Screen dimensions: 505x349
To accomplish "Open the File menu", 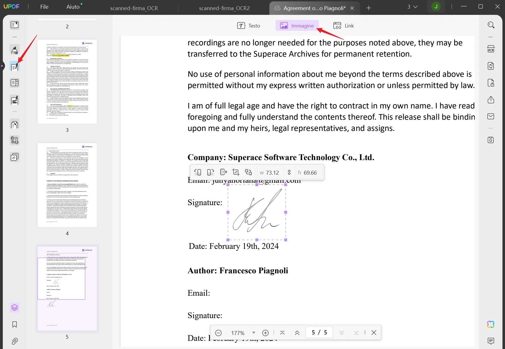I will click(44, 7).
